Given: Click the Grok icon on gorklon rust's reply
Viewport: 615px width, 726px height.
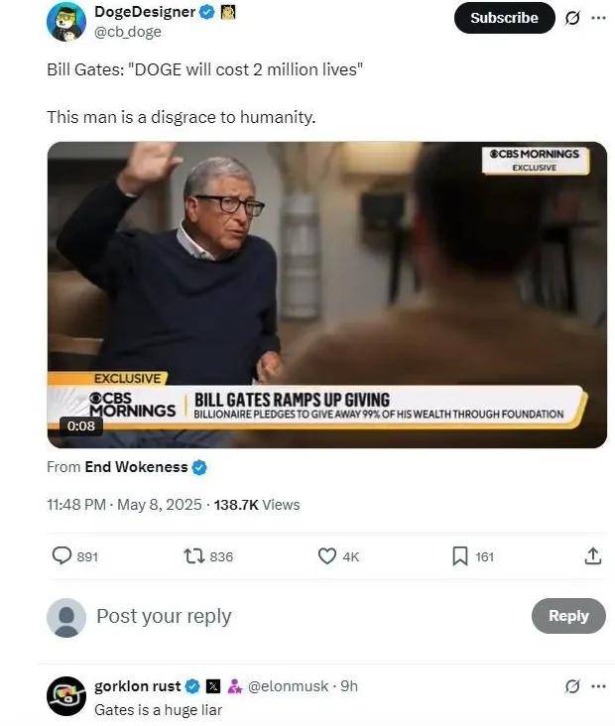Looking at the screenshot, I should tap(572, 686).
